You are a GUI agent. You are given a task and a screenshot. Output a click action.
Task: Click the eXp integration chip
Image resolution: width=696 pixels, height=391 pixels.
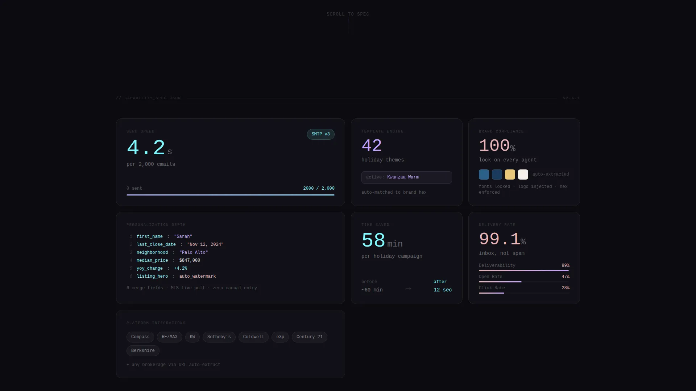click(x=280, y=337)
